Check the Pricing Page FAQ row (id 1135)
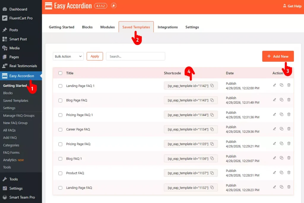 pyautogui.click(x=60, y=144)
